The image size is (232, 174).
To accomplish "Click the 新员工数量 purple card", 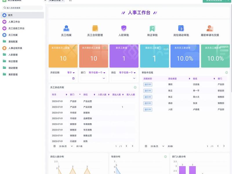I will (124, 56).
